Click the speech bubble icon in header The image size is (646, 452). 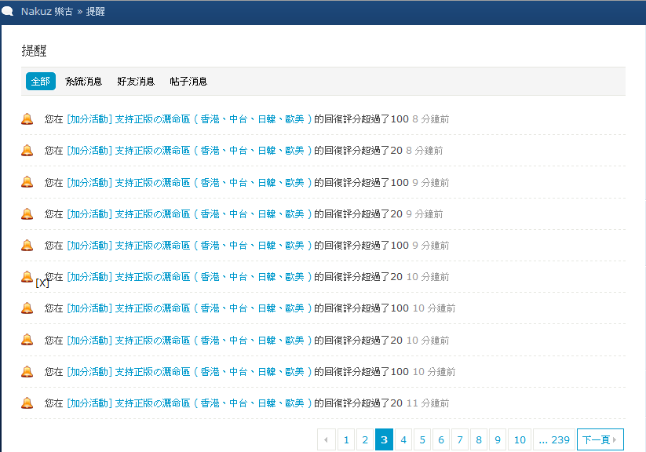7,11
